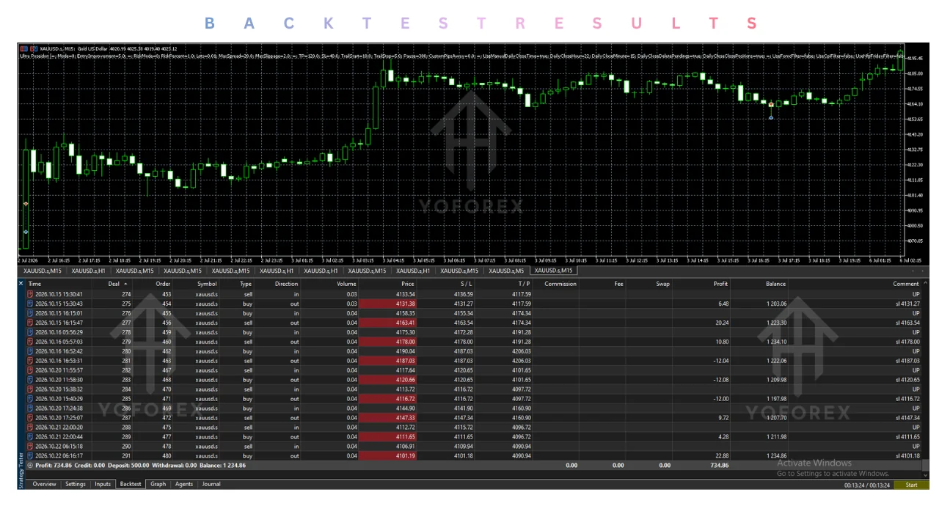Select the Backtest tab
The height and width of the screenshot is (528, 939).
point(131,484)
